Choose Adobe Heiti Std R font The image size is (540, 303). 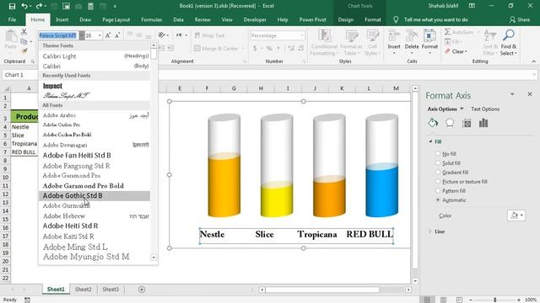[x=94, y=226]
